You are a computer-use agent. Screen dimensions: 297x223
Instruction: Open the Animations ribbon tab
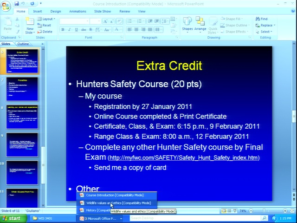77,11
